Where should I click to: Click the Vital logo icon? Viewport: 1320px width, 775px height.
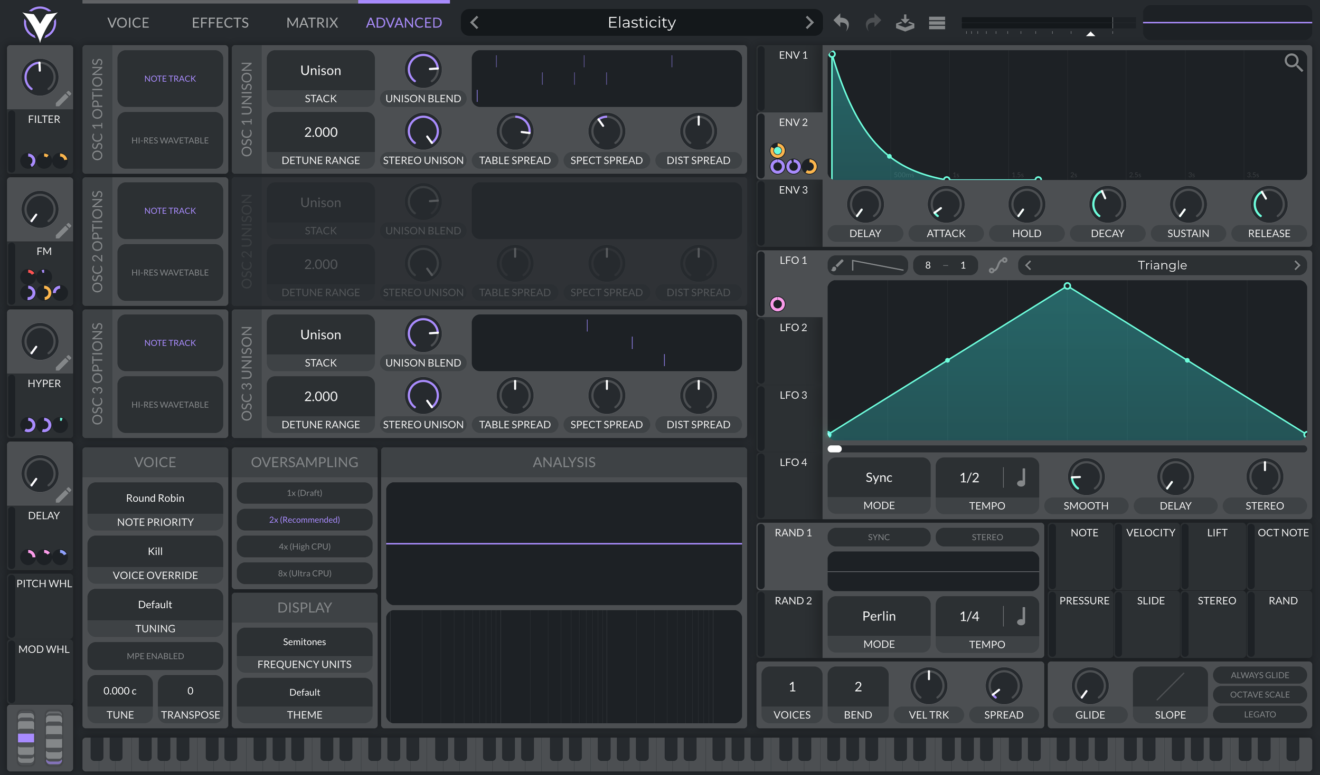coord(40,23)
